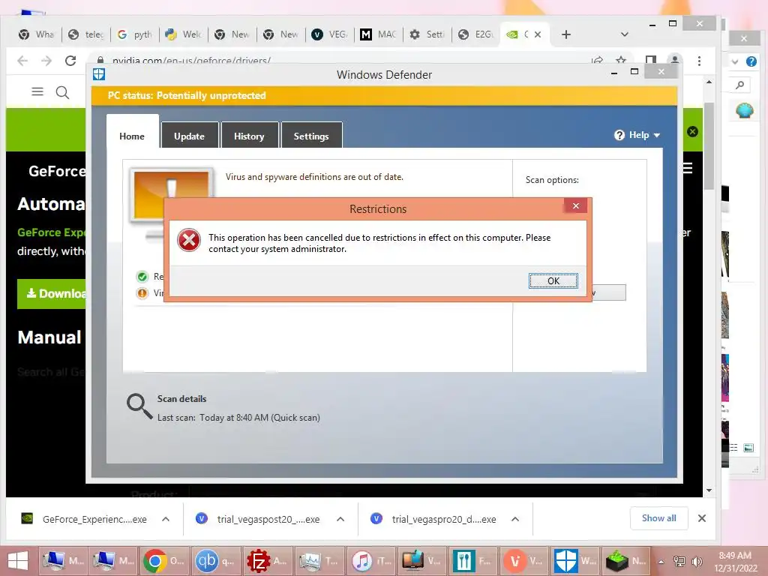
Task: Open the trial_vegaspost20_....exe download item
Action: [x=258, y=519]
